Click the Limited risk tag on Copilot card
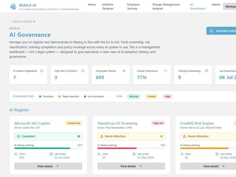The width and height of the screenshot is (236, 177). click(74, 123)
